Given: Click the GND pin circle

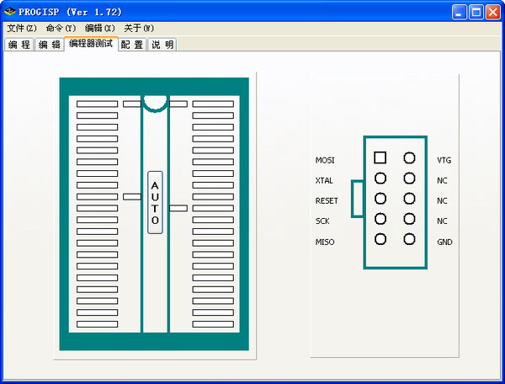Looking at the screenshot, I should point(410,239).
